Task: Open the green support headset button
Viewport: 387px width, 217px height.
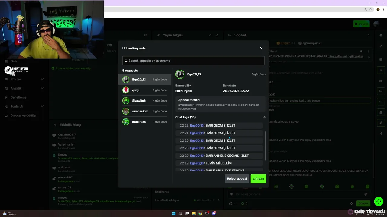Action: click(x=379, y=201)
